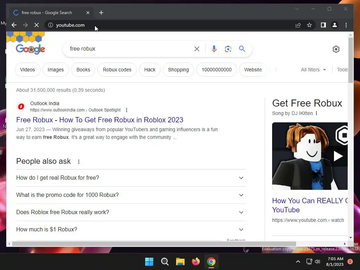Image resolution: width=360 pixels, height=270 pixels.
Task: Filter results by Images
Action: (x=56, y=70)
